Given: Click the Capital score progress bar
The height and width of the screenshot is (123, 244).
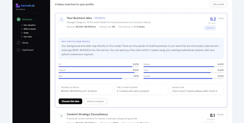Looking at the screenshot, I should point(99,73).
